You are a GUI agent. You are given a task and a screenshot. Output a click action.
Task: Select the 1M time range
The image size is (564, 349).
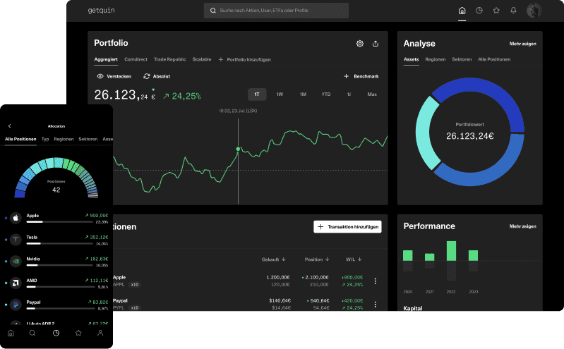[x=303, y=94]
